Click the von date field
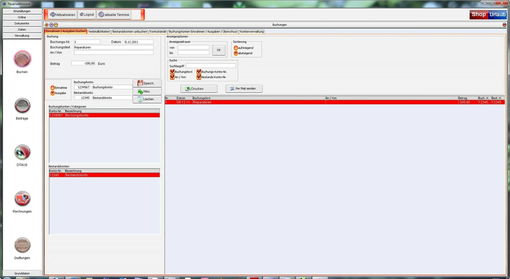The width and height of the screenshot is (510, 279). tap(193, 48)
